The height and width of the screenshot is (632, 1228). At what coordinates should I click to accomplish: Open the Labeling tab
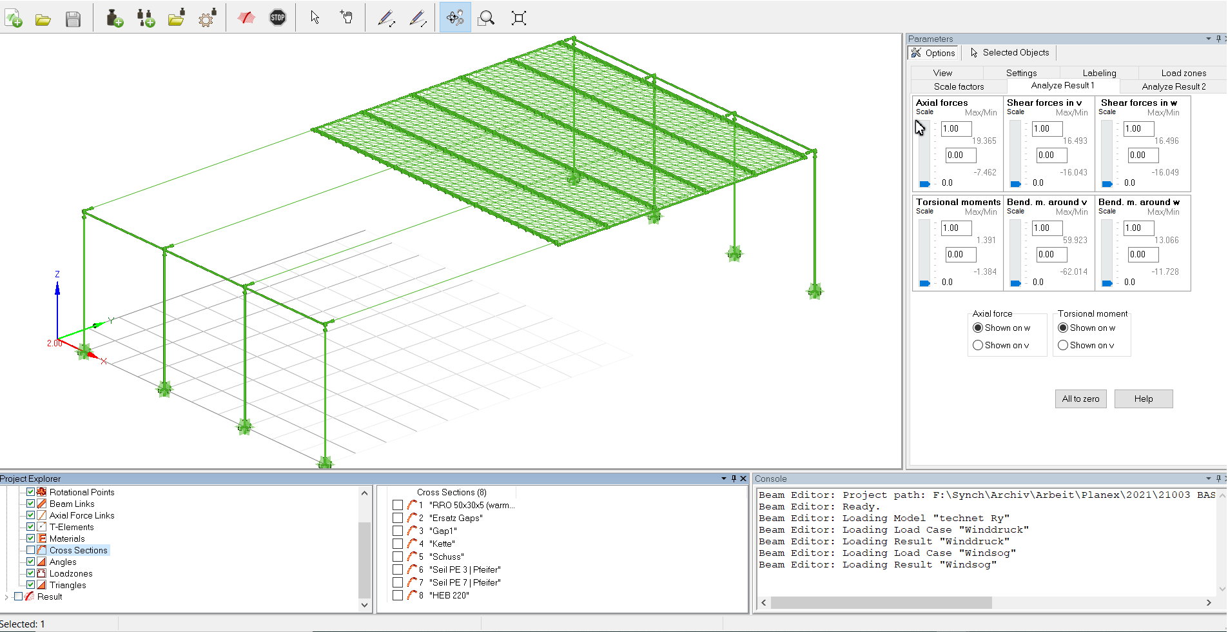[1099, 73]
